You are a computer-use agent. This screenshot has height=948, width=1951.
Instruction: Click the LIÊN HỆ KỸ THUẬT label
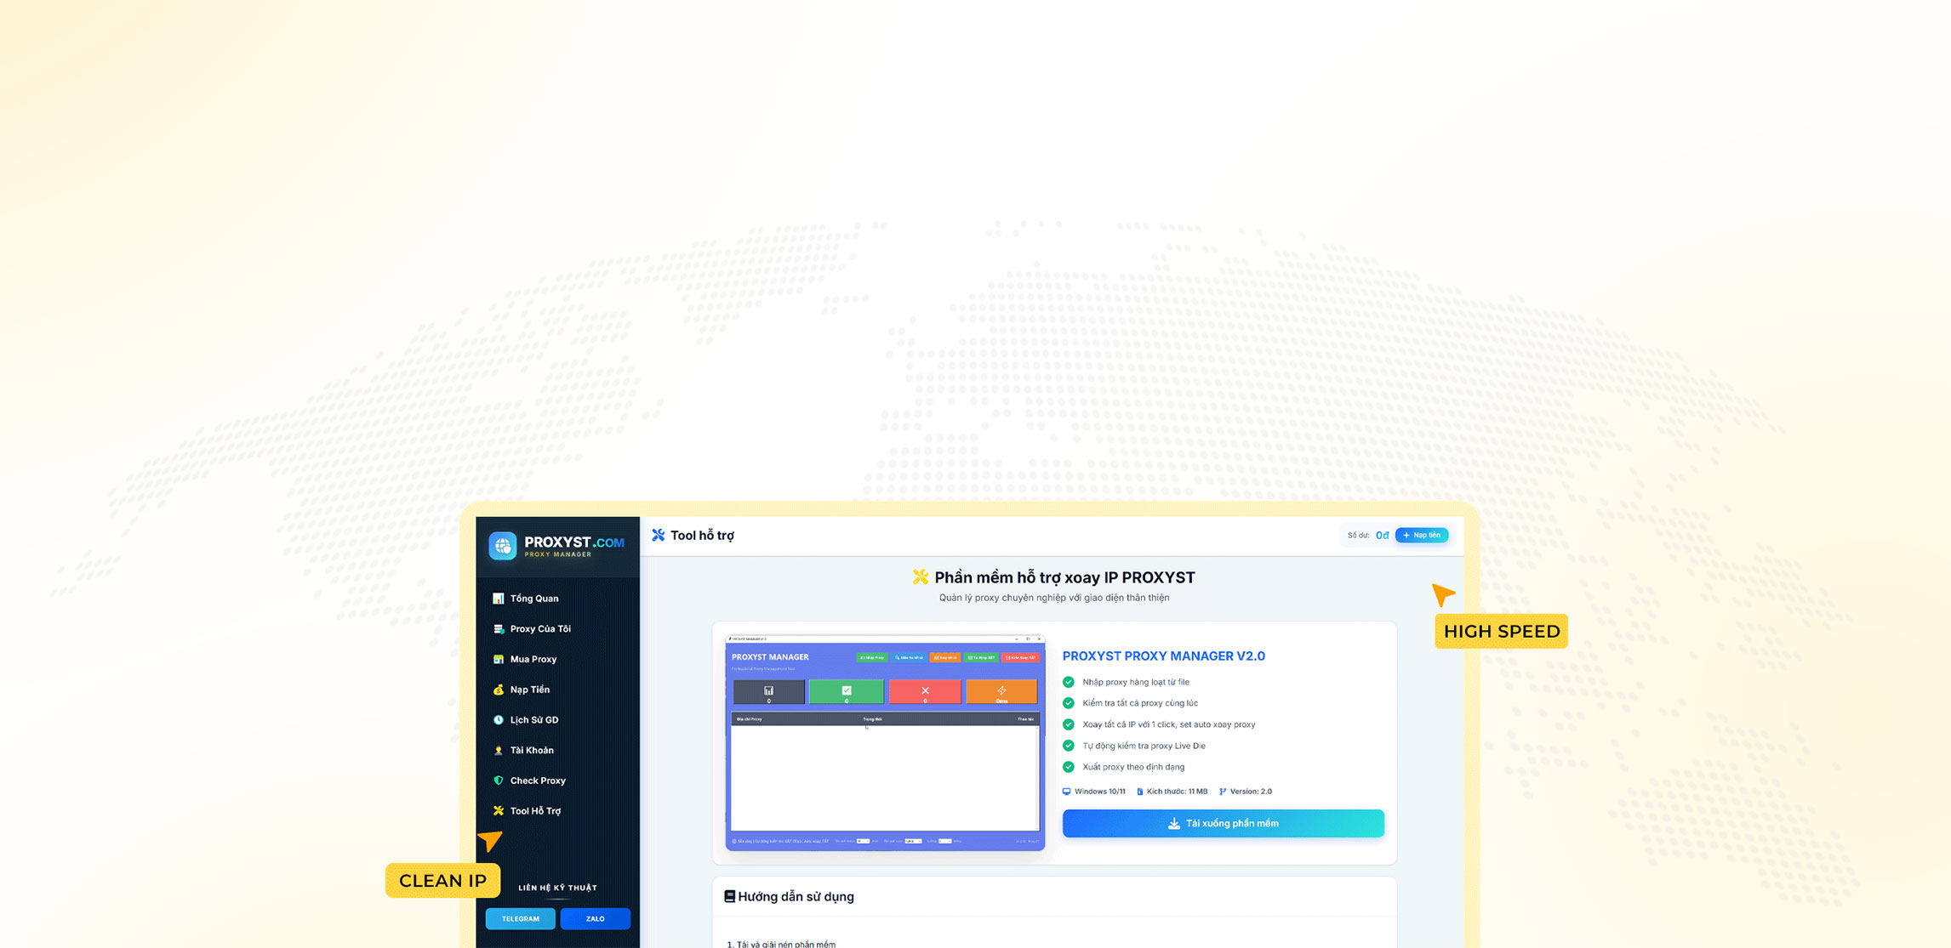(557, 888)
